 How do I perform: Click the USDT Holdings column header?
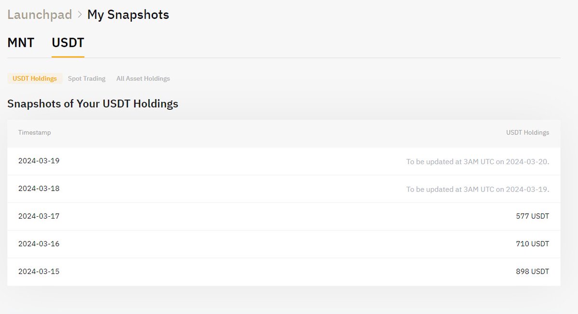(x=527, y=132)
